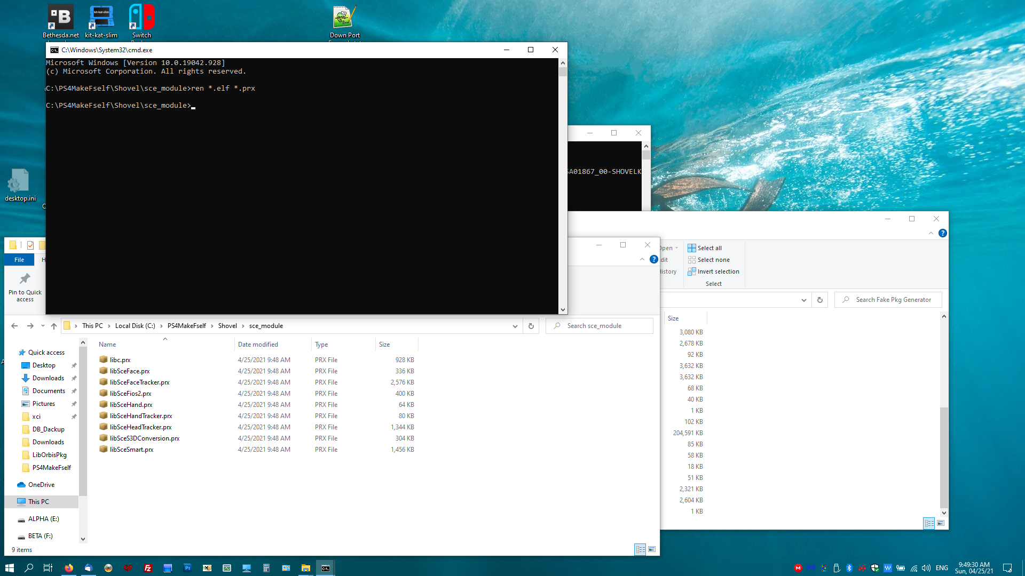Screen dimensions: 1025x576
Task: Select the libSceFaceTracker.prx file
Action: [139, 382]
